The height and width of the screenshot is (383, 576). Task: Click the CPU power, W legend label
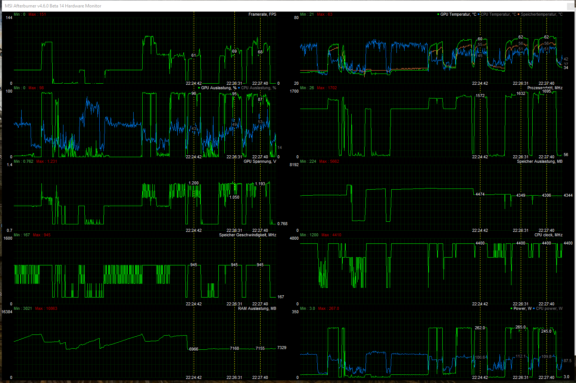click(x=549, y=309)
